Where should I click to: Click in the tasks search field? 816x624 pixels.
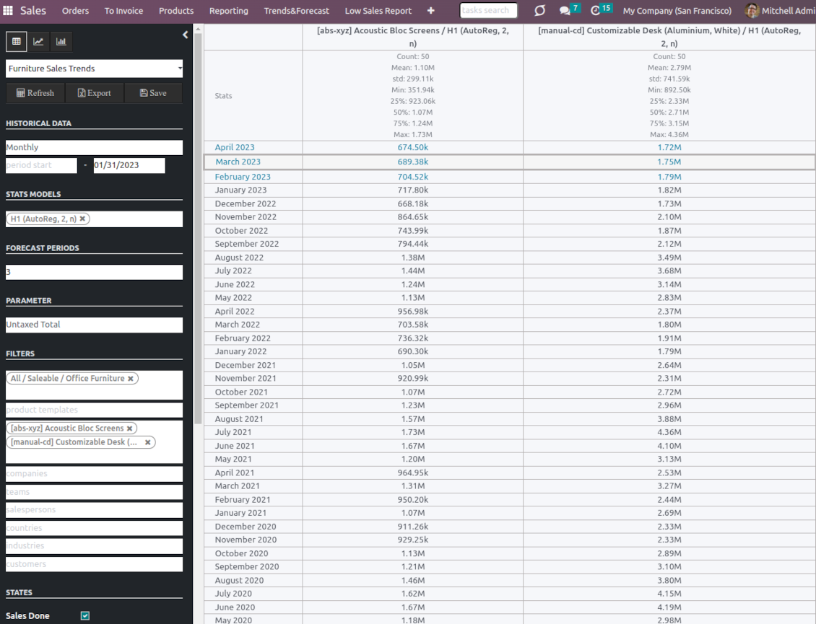click(488, 10)
